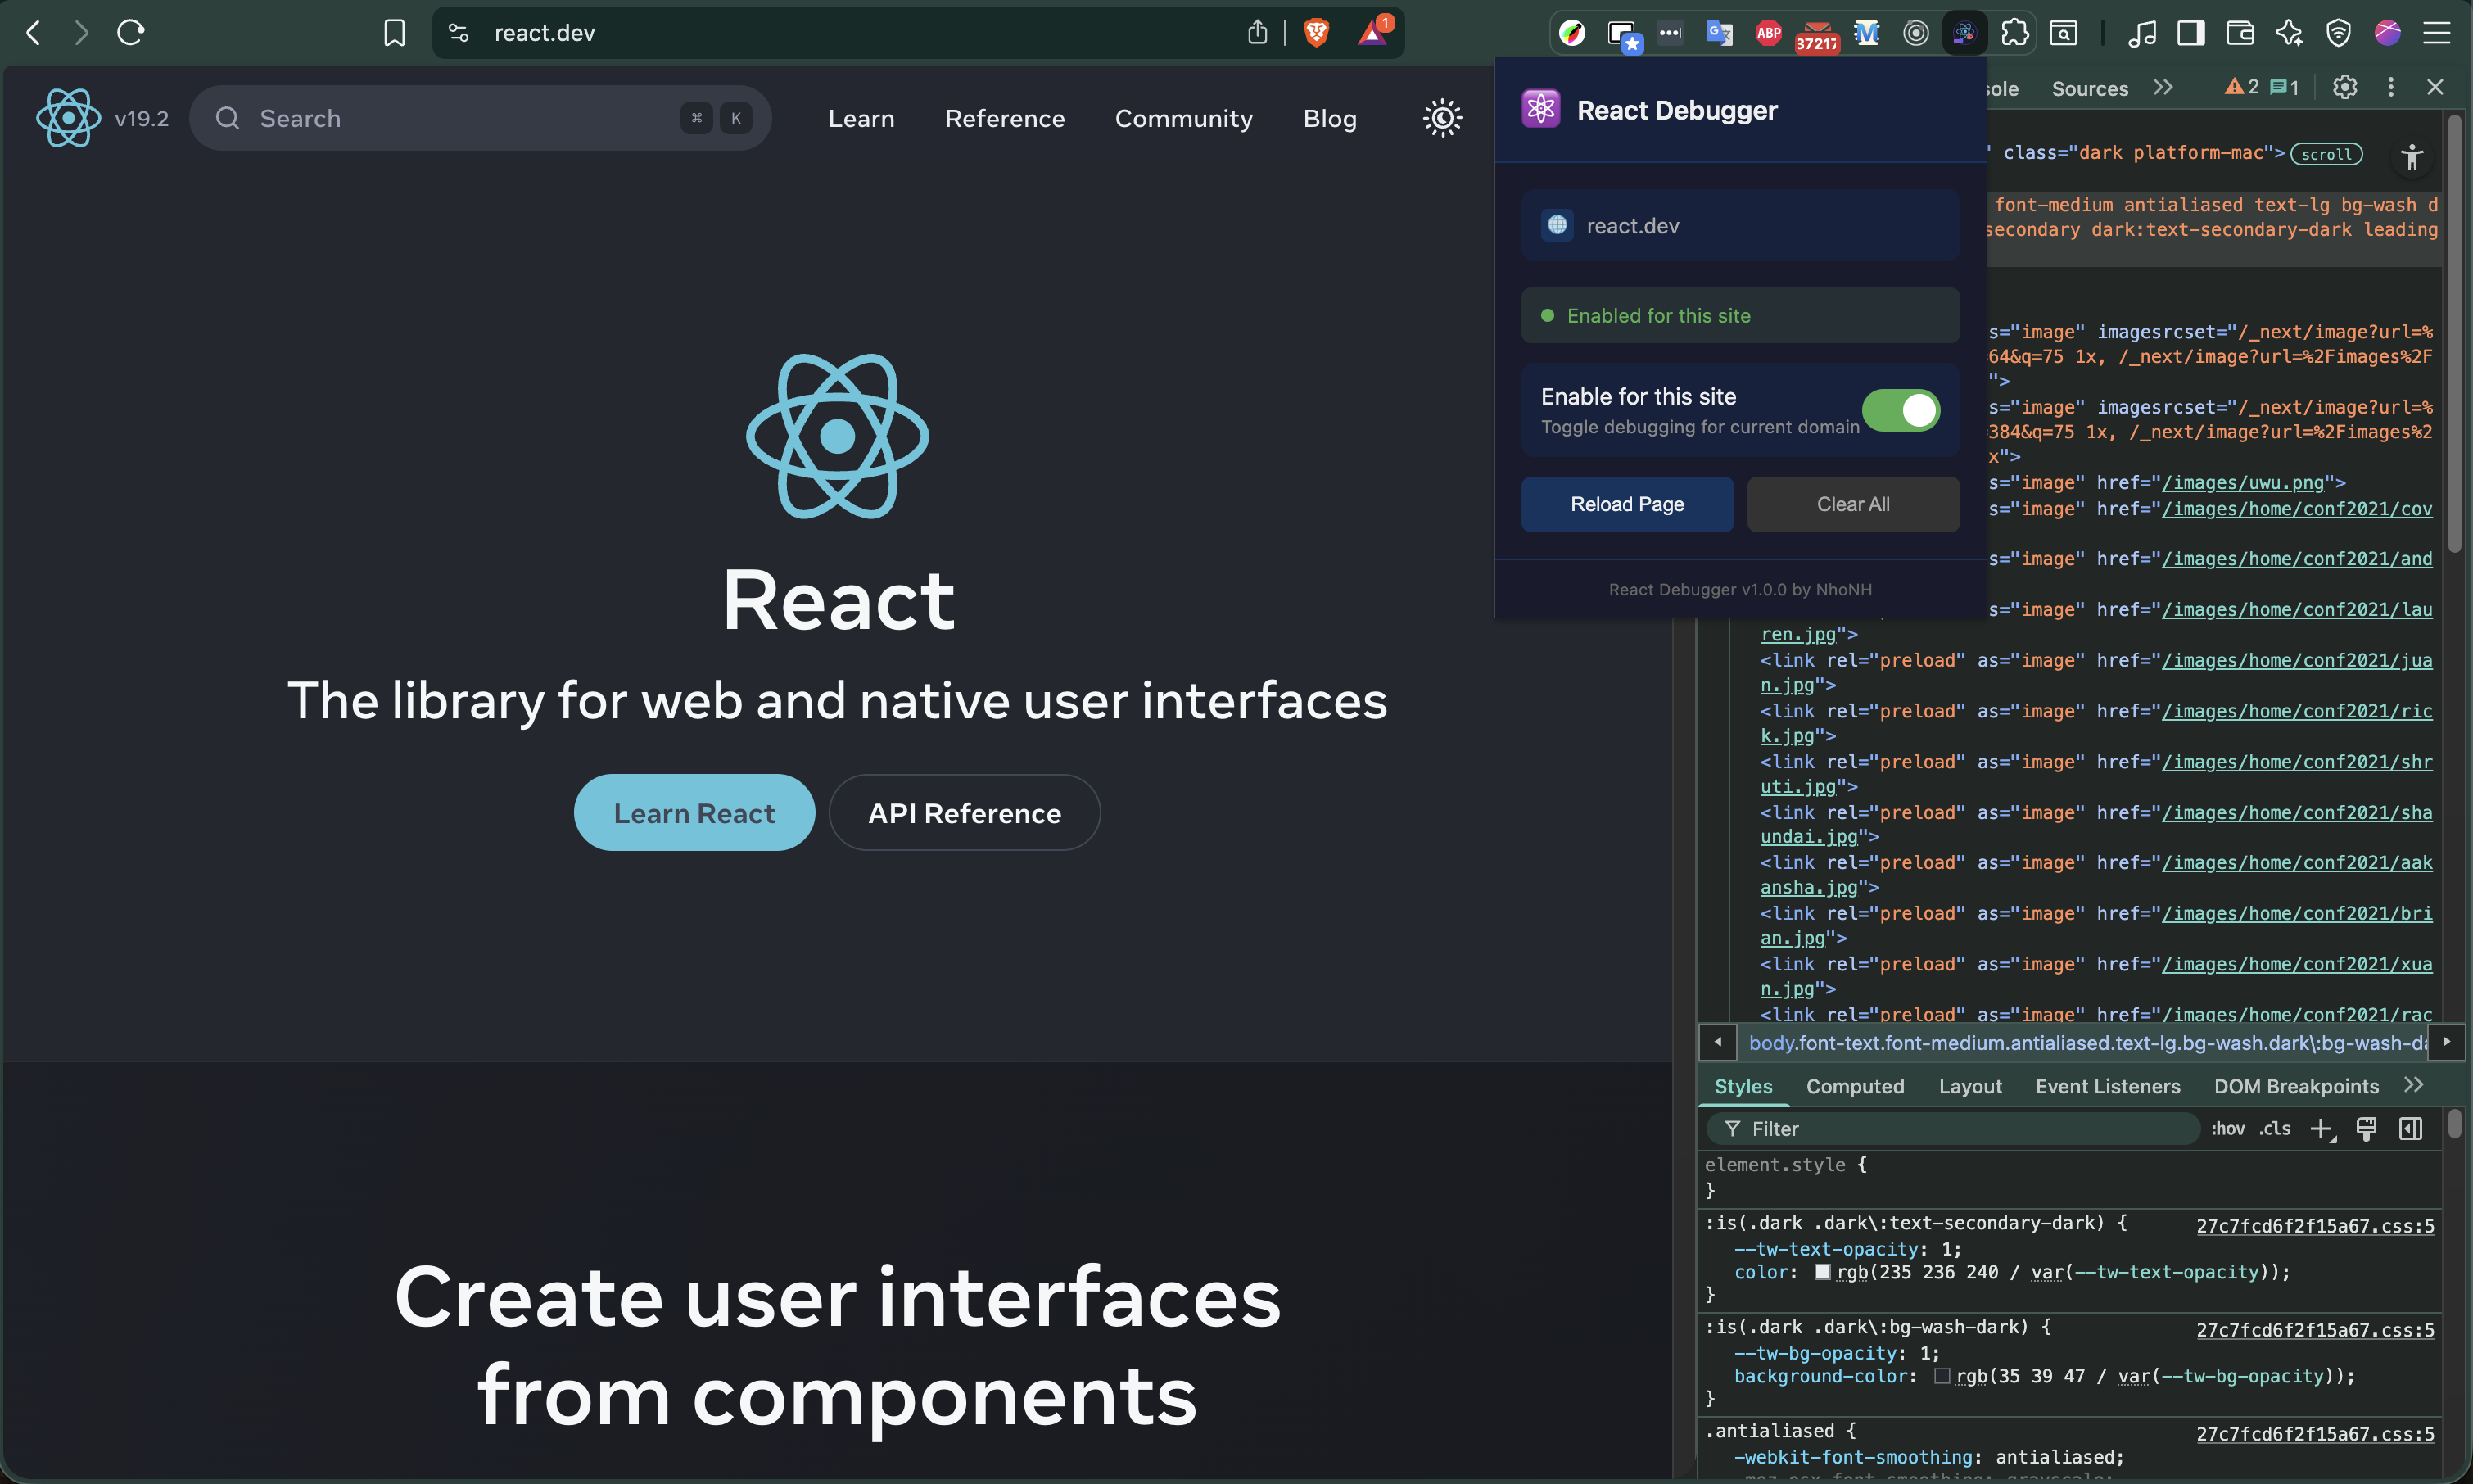Click the right breadcrumb scroll arrow
2473x1484 pixels.
[2448, 1042]
